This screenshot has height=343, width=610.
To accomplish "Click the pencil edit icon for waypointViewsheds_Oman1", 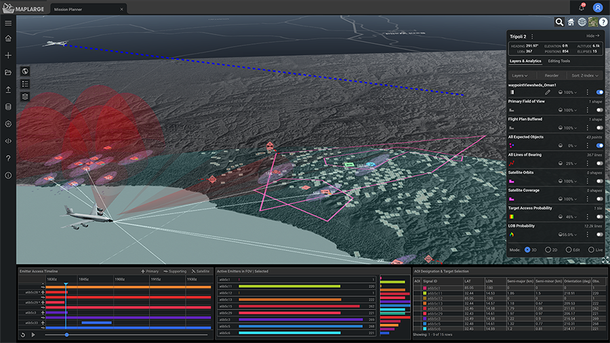I will point(547,92).
